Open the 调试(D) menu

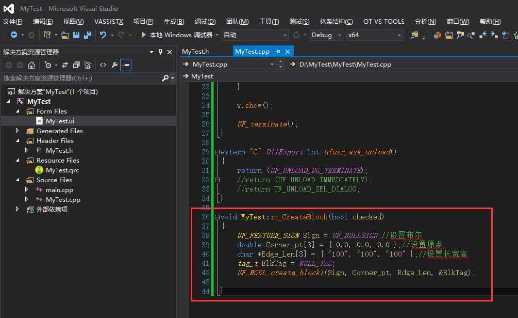click(x=205, y=22)
